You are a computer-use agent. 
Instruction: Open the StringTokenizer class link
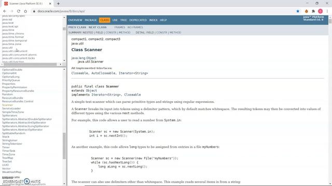[x=12, y=144]
